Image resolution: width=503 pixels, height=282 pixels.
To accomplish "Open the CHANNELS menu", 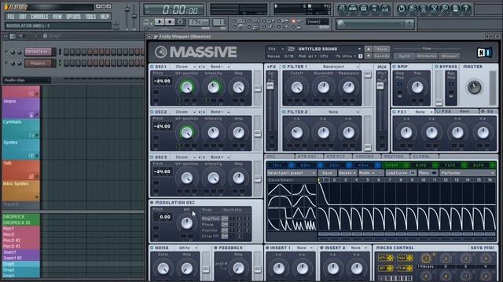I will point(39,16).
